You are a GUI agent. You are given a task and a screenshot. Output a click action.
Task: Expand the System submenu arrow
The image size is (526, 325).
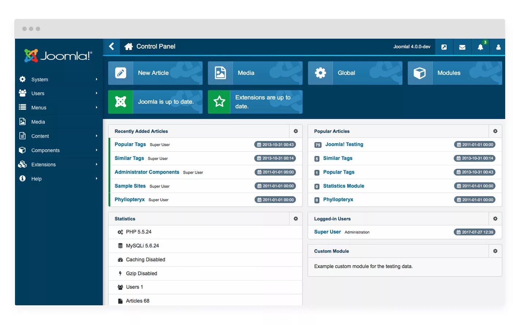97,79
